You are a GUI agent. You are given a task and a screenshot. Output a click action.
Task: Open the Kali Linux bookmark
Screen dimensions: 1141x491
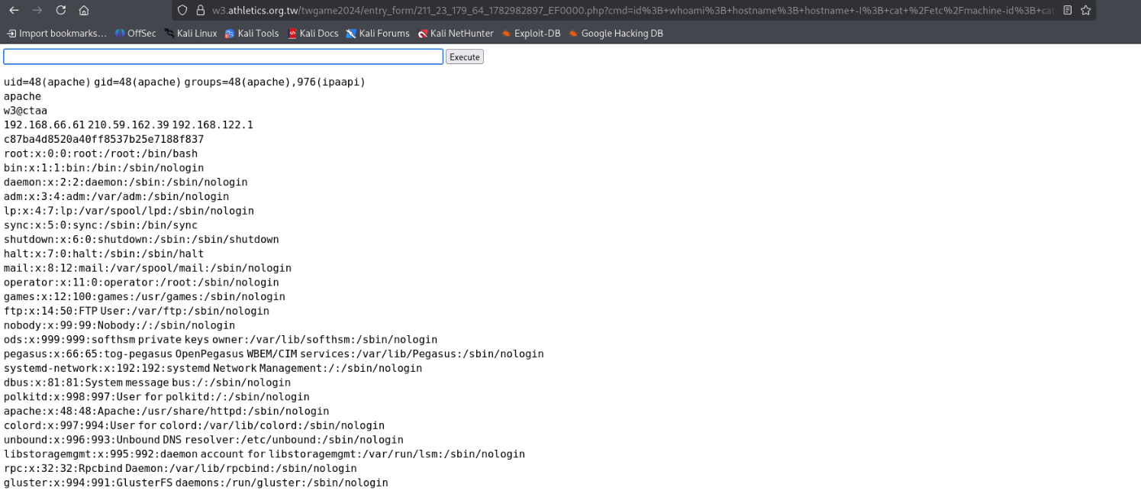(x=191, y=34)
